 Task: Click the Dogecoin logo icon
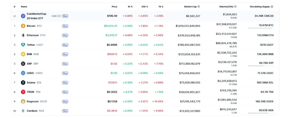[x=23, y=101]
